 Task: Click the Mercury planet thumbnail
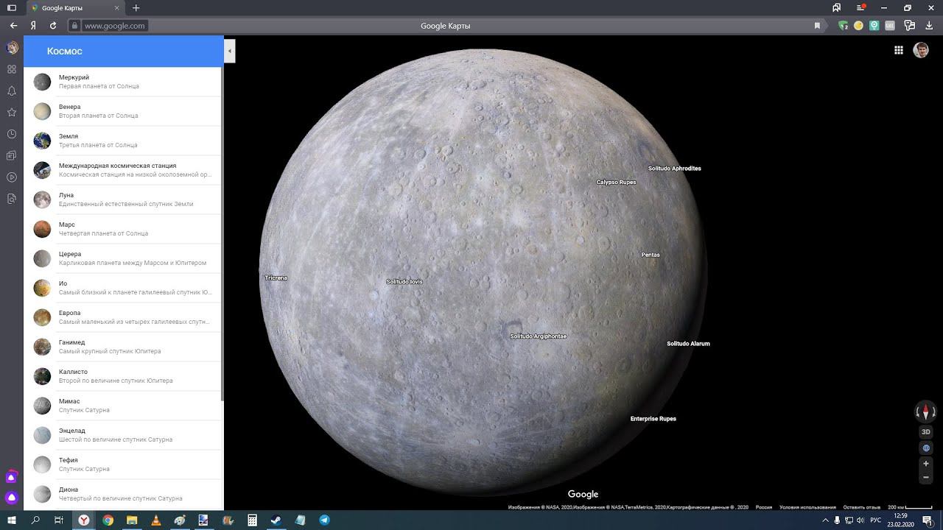click(x=42, y=82)
